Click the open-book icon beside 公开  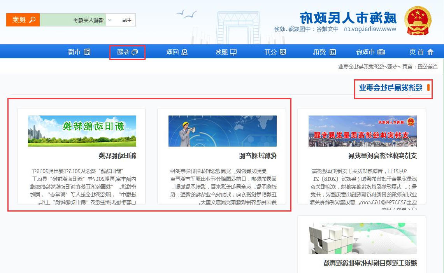click(283, 52)
